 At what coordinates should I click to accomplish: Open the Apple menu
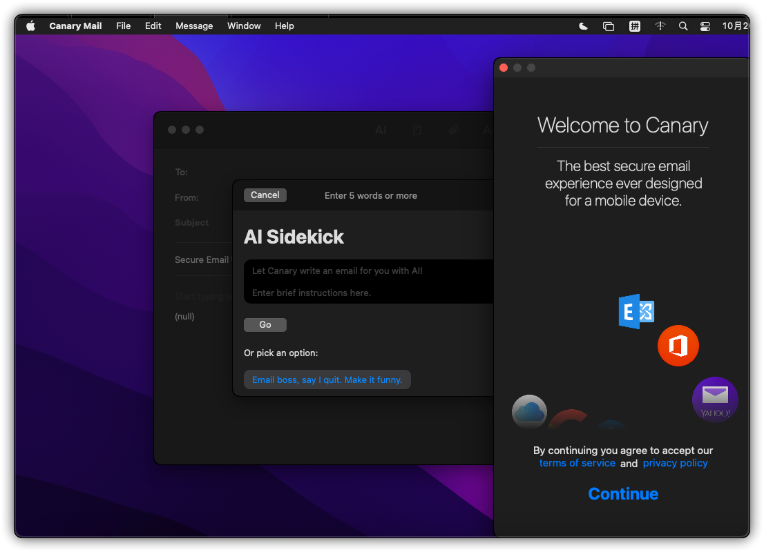point(30,26)
